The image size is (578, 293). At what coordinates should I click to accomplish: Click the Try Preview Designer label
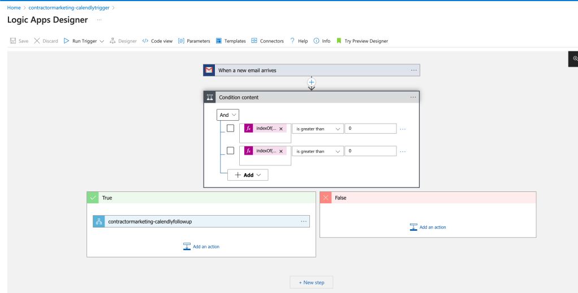[x=366, y=41]
